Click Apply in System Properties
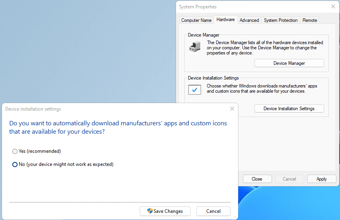The width and height of the screenshot is (340, 220). tap(322, 179)
